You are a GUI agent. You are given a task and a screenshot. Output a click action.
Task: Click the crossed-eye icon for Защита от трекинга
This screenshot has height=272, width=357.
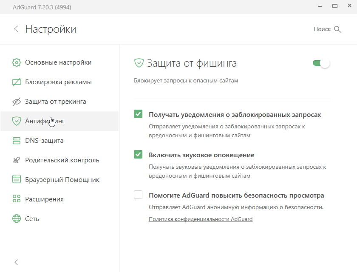coord(17,102)
